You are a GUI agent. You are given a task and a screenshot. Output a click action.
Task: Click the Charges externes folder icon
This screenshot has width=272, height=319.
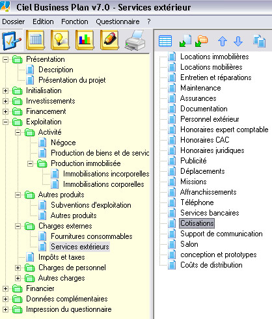[x=30, y=226]
